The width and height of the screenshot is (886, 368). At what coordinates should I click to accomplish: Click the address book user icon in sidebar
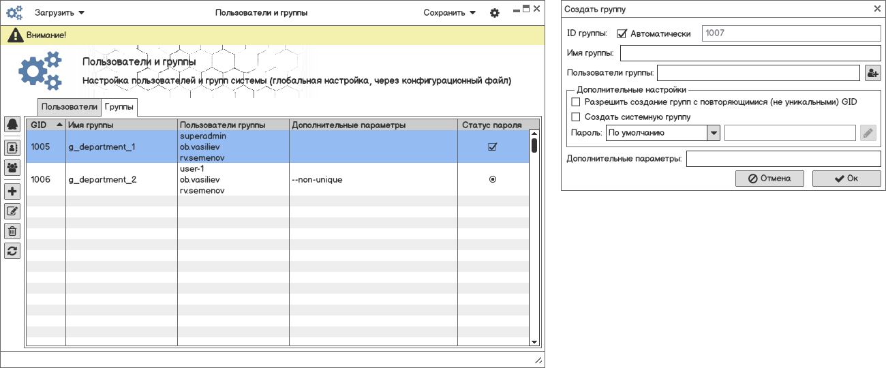coord(12,147)
